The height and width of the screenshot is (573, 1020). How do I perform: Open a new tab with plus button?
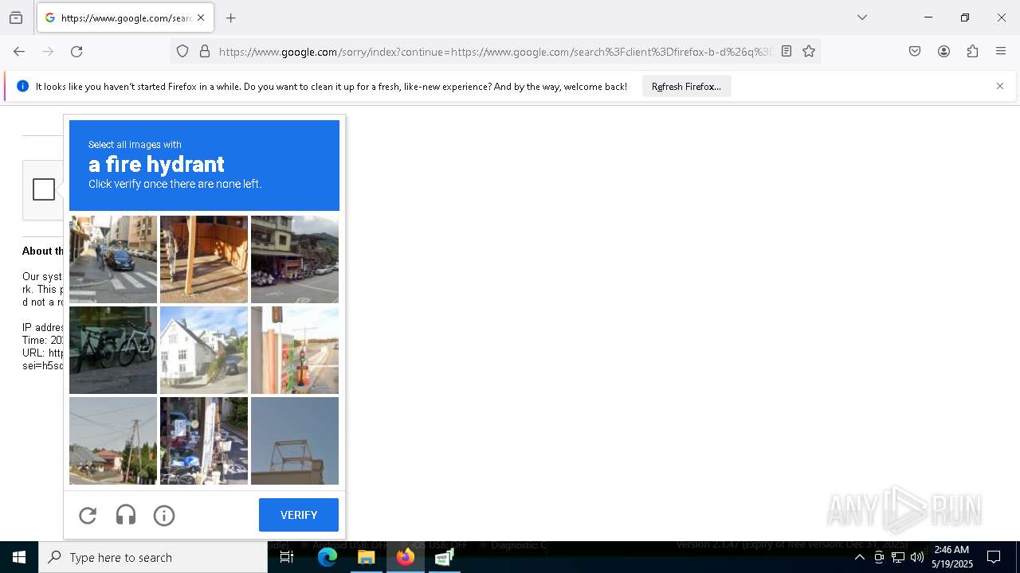point(231,18)
